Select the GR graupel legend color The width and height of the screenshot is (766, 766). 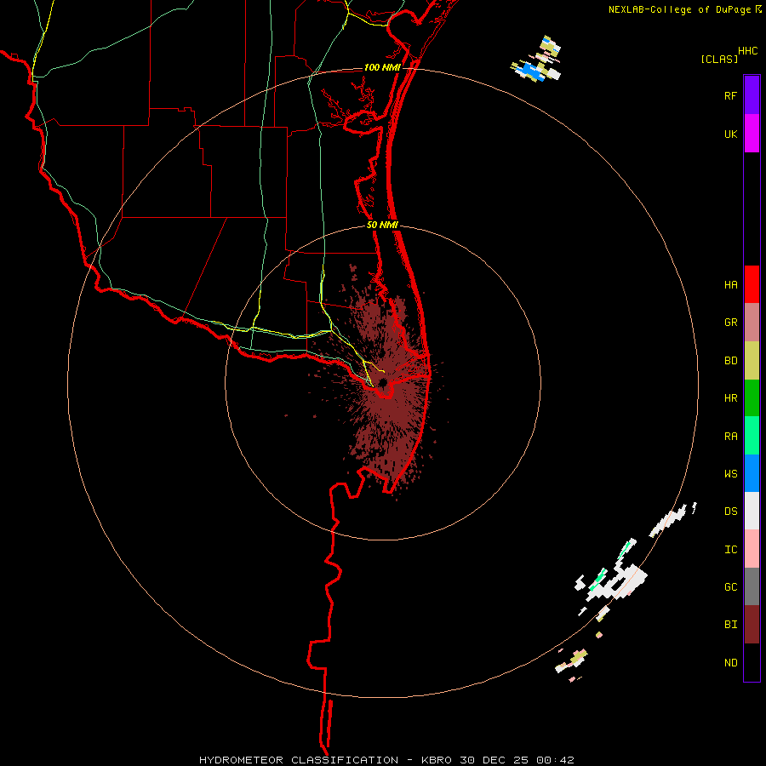click(752, 323)
